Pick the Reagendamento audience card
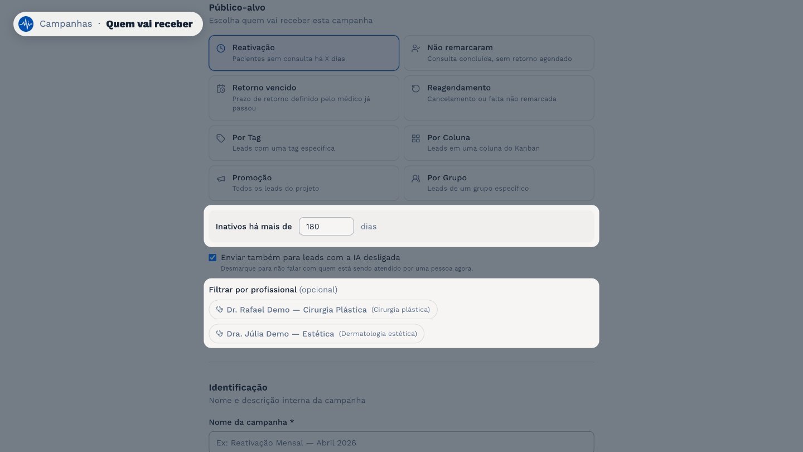 point(499,98)
